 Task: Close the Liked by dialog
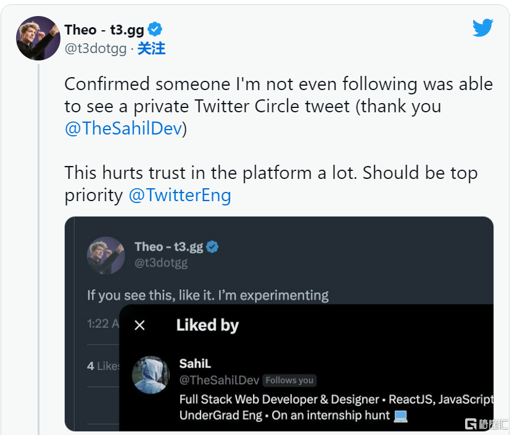(x=140, y=325)
